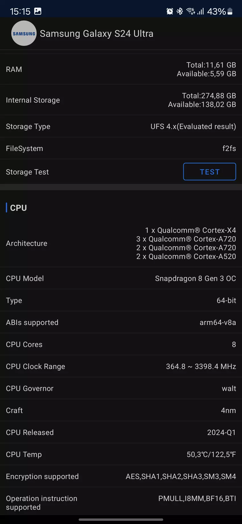The width and height of the screenshot is (242, 524).
Task: Tap the CPU Clock Range row
Action: click(121, 366)
